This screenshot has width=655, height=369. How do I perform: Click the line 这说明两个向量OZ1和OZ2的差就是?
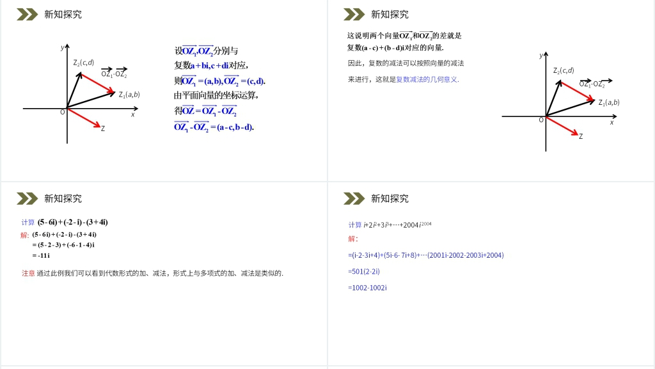pyautogui.click(x=404, y=36)
